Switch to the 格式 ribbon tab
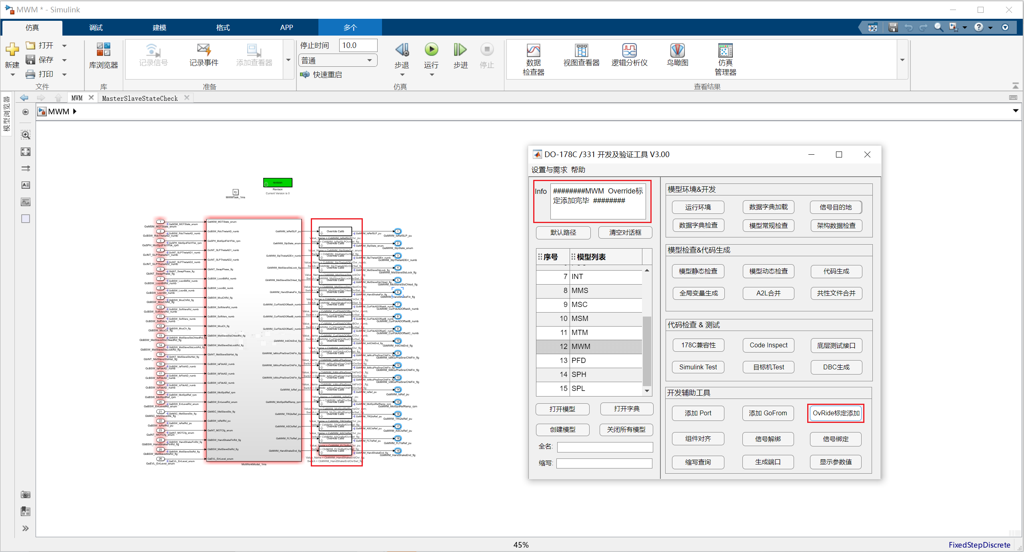This screenshot has height=552, width=1024. click(223, 28)
